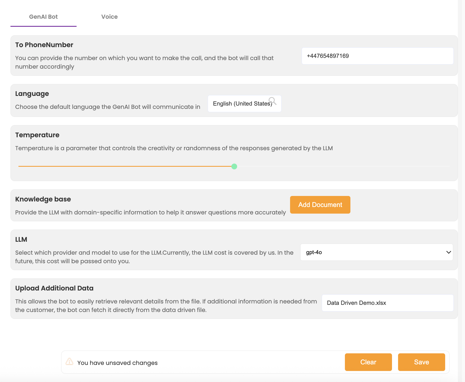
Task: Select the GenAI Bot tab
Action: [43, 17]
